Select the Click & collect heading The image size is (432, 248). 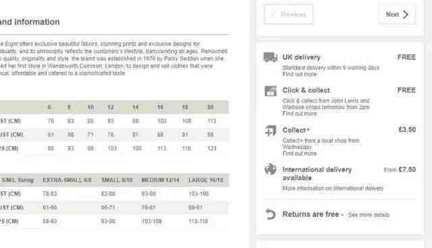pyautogui.click(x=306, y=90)
